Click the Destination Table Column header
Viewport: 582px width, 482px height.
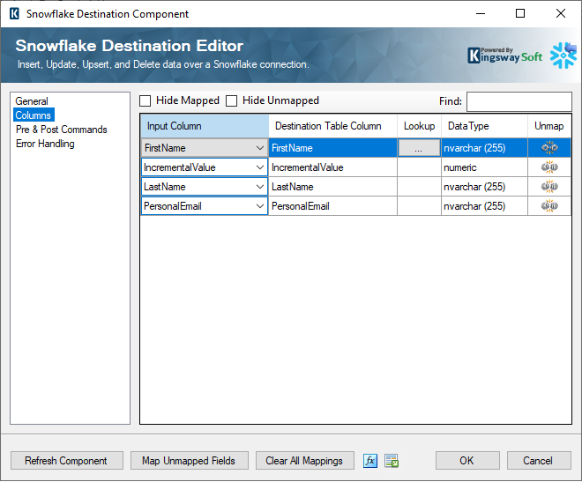(333, 126)
